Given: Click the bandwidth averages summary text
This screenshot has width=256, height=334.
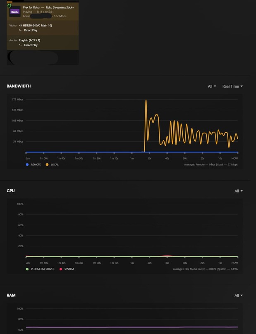Looking at the screenshot, I should click(x=211, y=165).
